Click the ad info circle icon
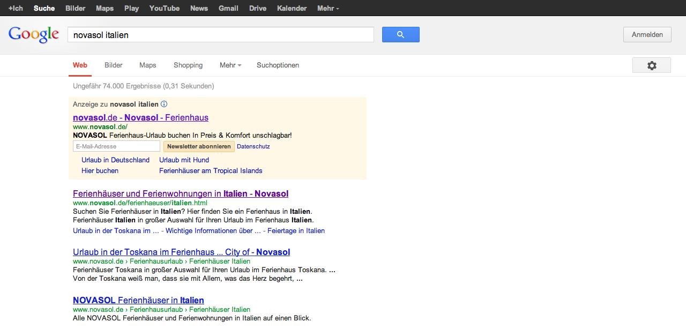 click(x=164, y=104)
